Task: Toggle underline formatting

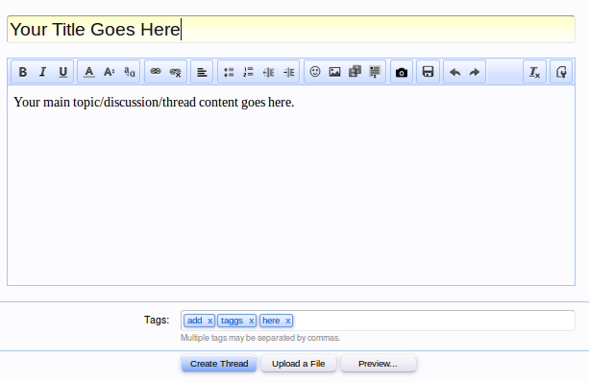Action: click(63, 72)
